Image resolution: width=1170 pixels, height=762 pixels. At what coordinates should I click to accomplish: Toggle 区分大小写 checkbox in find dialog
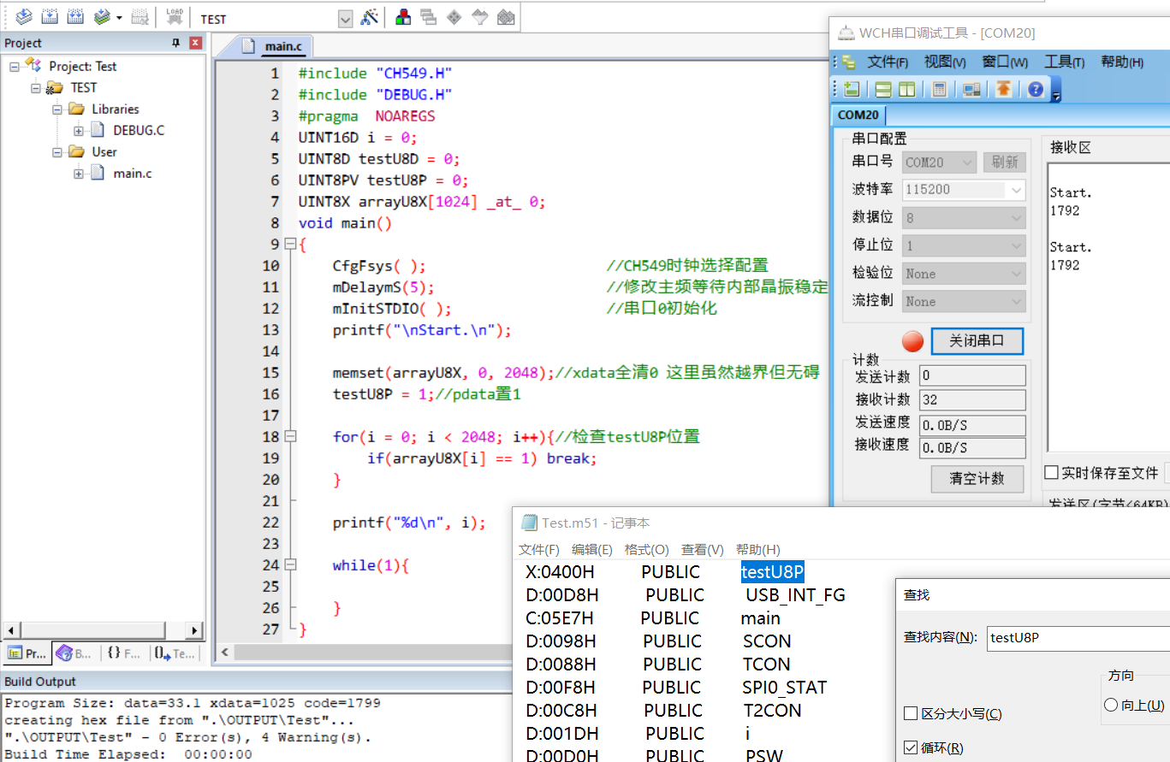pos(911,714)
